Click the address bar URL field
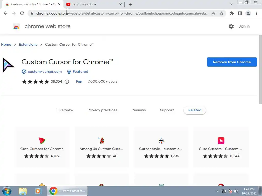Screen dimensions: 262x196 [122, 13]
